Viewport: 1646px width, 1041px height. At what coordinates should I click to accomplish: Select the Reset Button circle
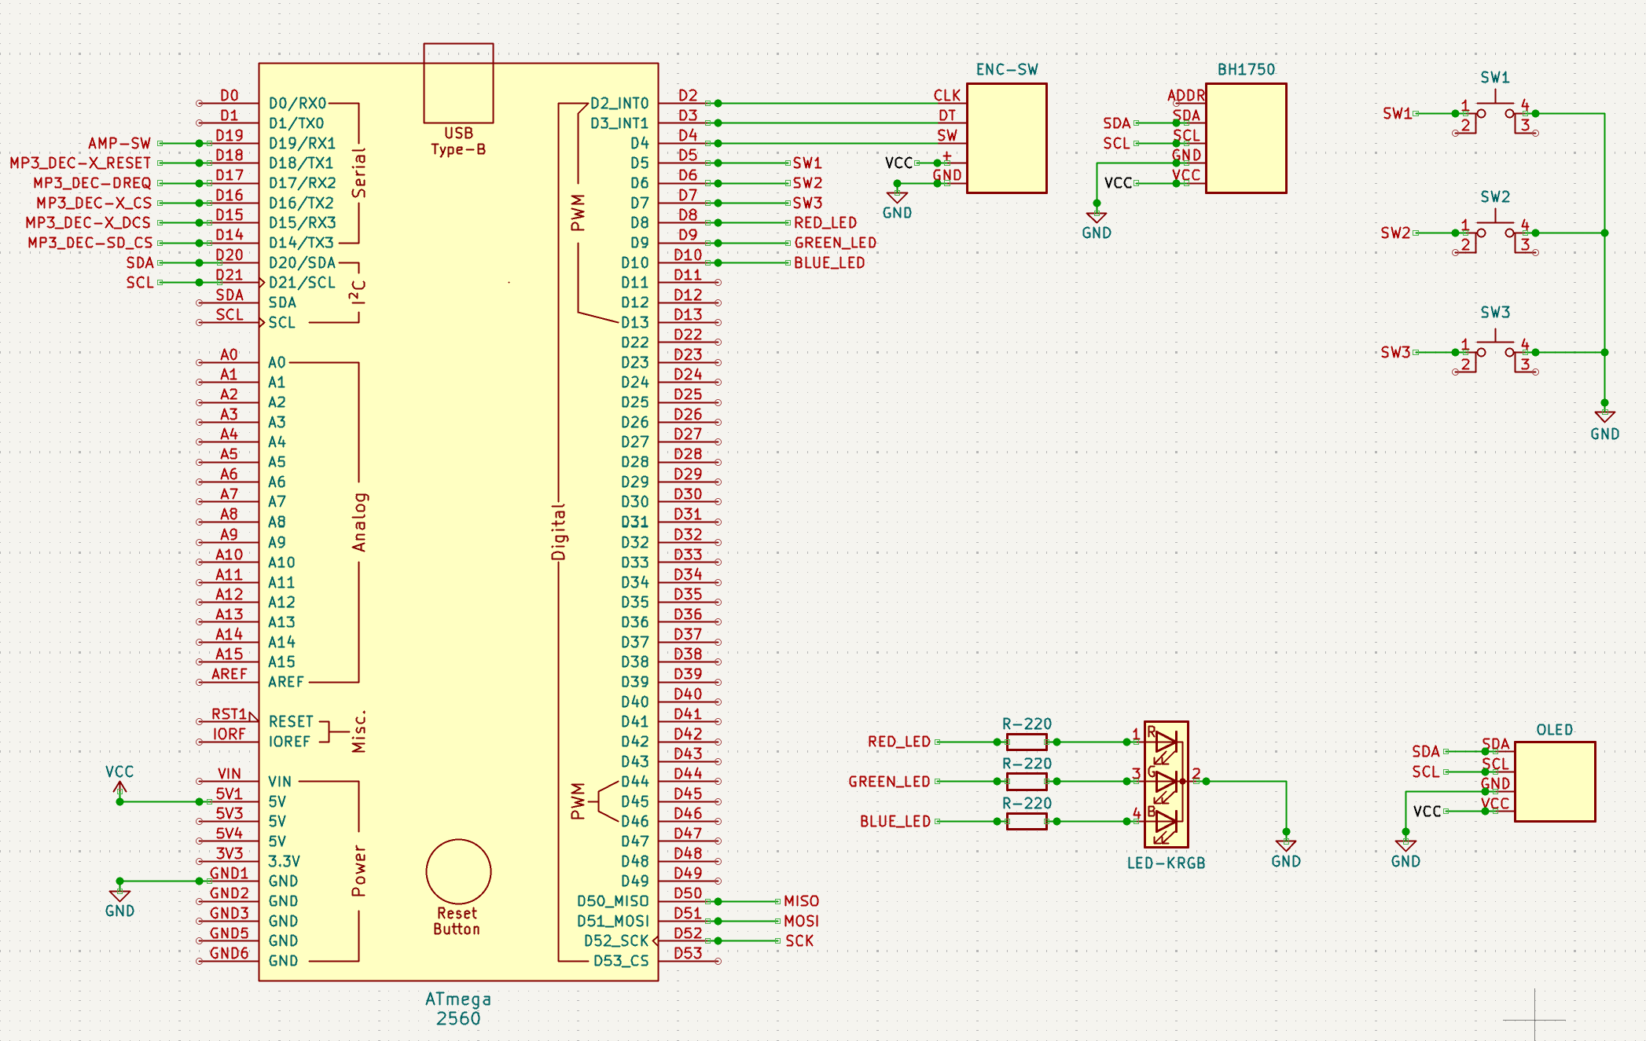[x=458, y=871]
